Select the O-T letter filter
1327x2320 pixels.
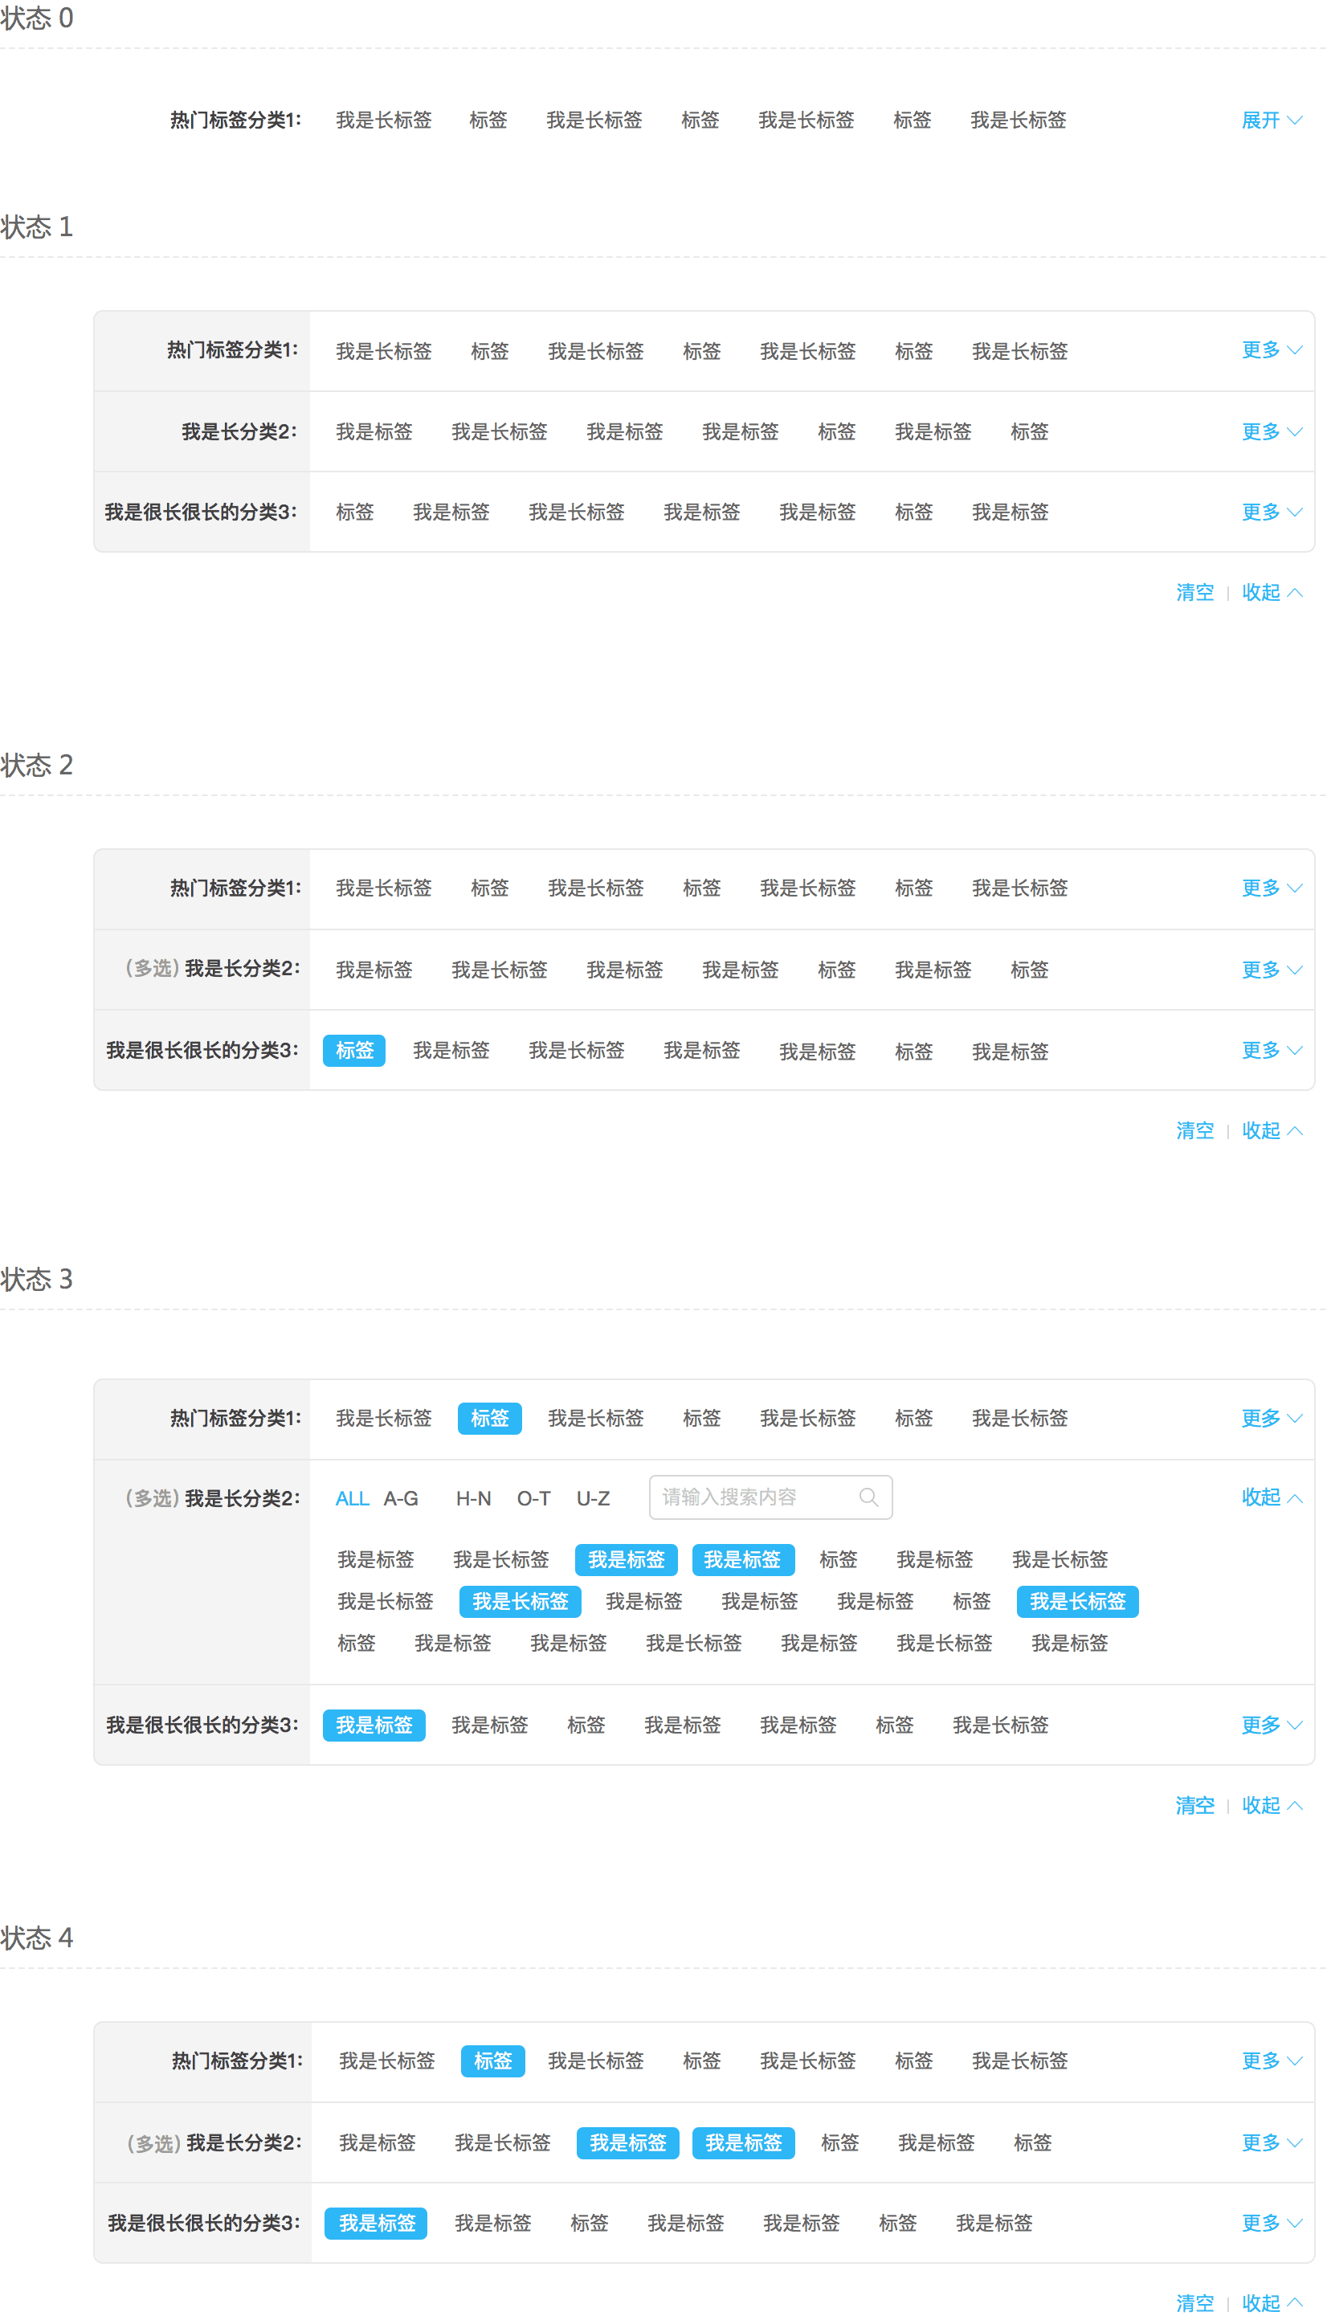pos(533,1499)
